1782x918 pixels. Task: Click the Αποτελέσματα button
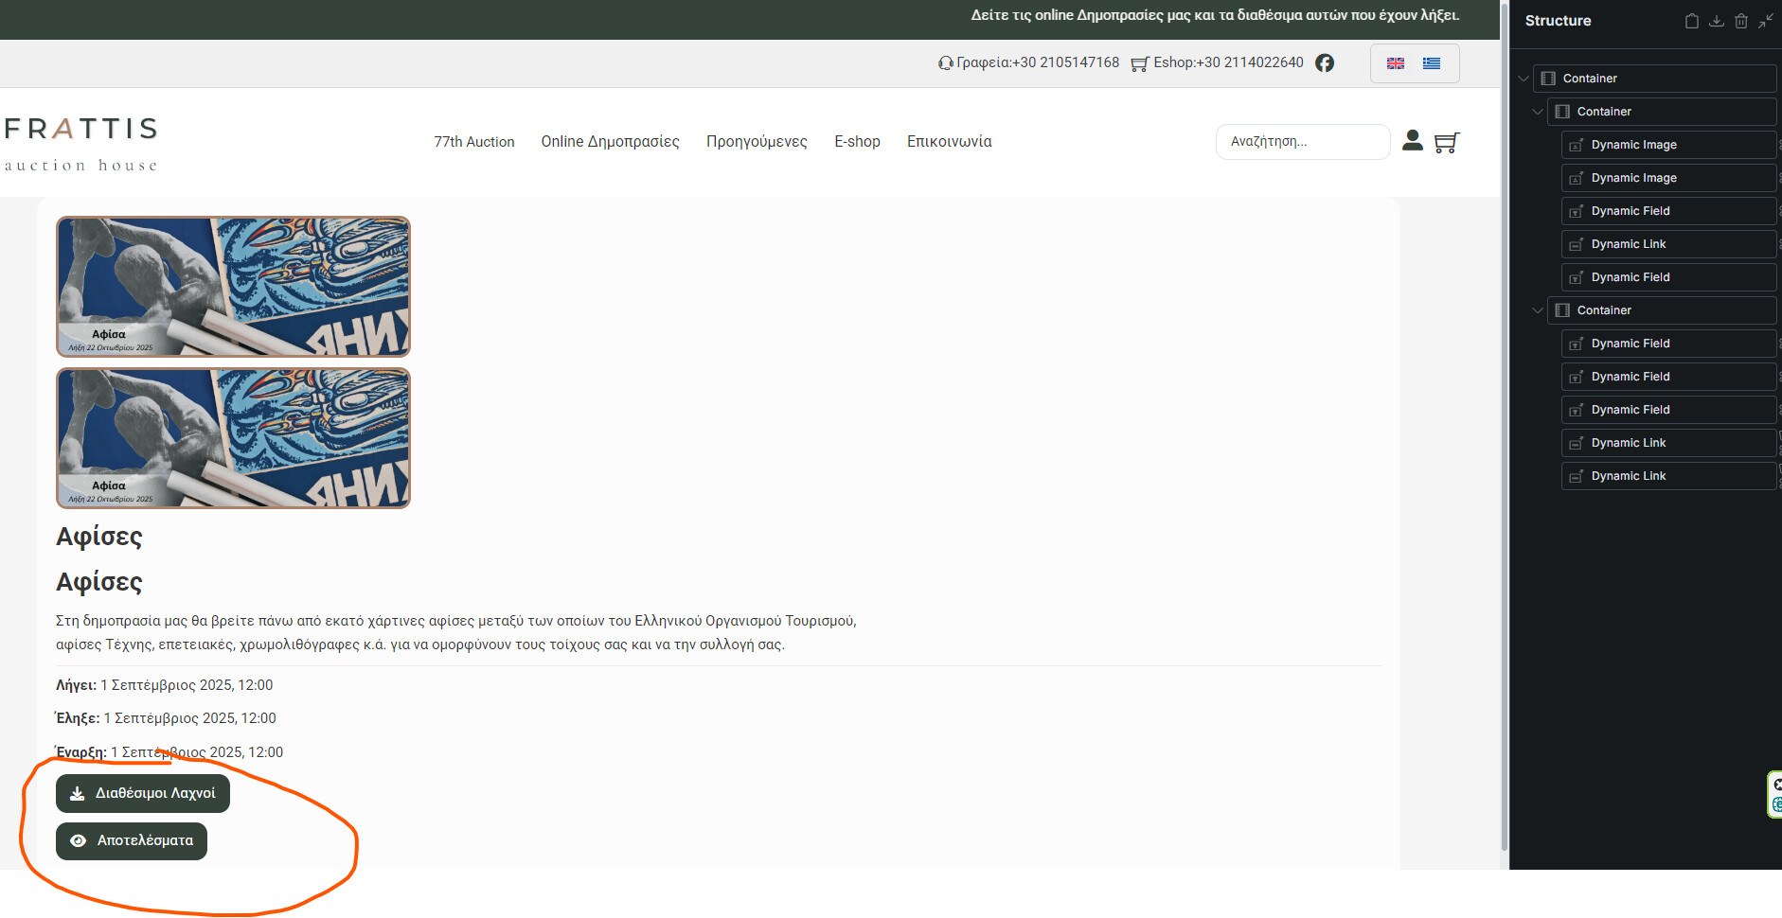point(132,840)
